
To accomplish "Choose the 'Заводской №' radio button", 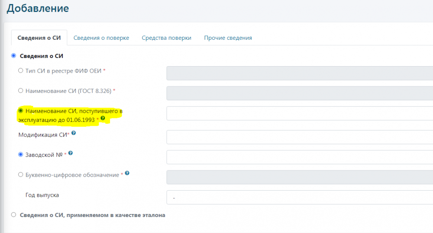I will 20,154.
